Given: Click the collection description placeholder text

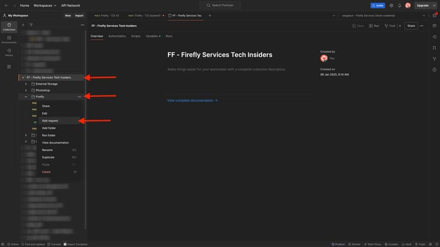Looking at the screenshot, I should click(226, 69).
